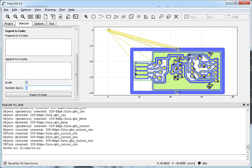This screenshot has height=168, width=252.
Task: Undock the FlatCAM TCL Shell panel
Action: 244,105
